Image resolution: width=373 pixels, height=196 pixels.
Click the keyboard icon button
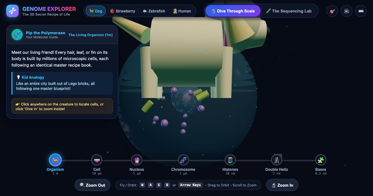[x=361, y=11]
